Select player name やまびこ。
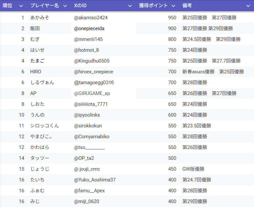Screen dimensions: 254x208 (41, 137)
